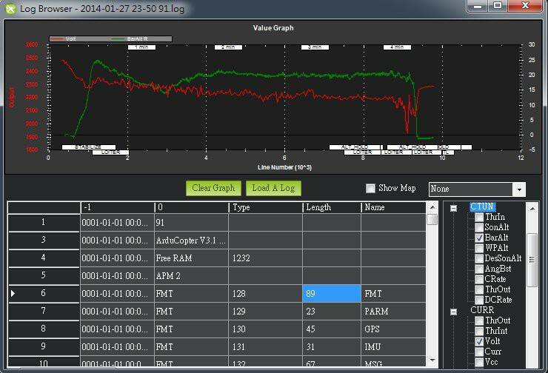Tick the Vcc checkbox
The height and width of the screenshot is (373, 548).
479,362
